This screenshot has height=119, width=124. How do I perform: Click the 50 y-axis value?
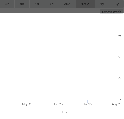[x=120, y=57]
